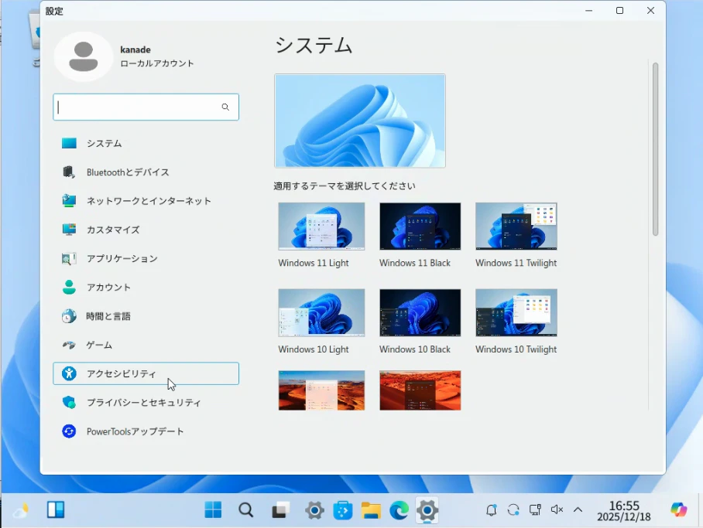This screenshot has height=528, width=703.
Task: Click the kanade user avatar
Action: pyautogui.click(x=84, y=57)
